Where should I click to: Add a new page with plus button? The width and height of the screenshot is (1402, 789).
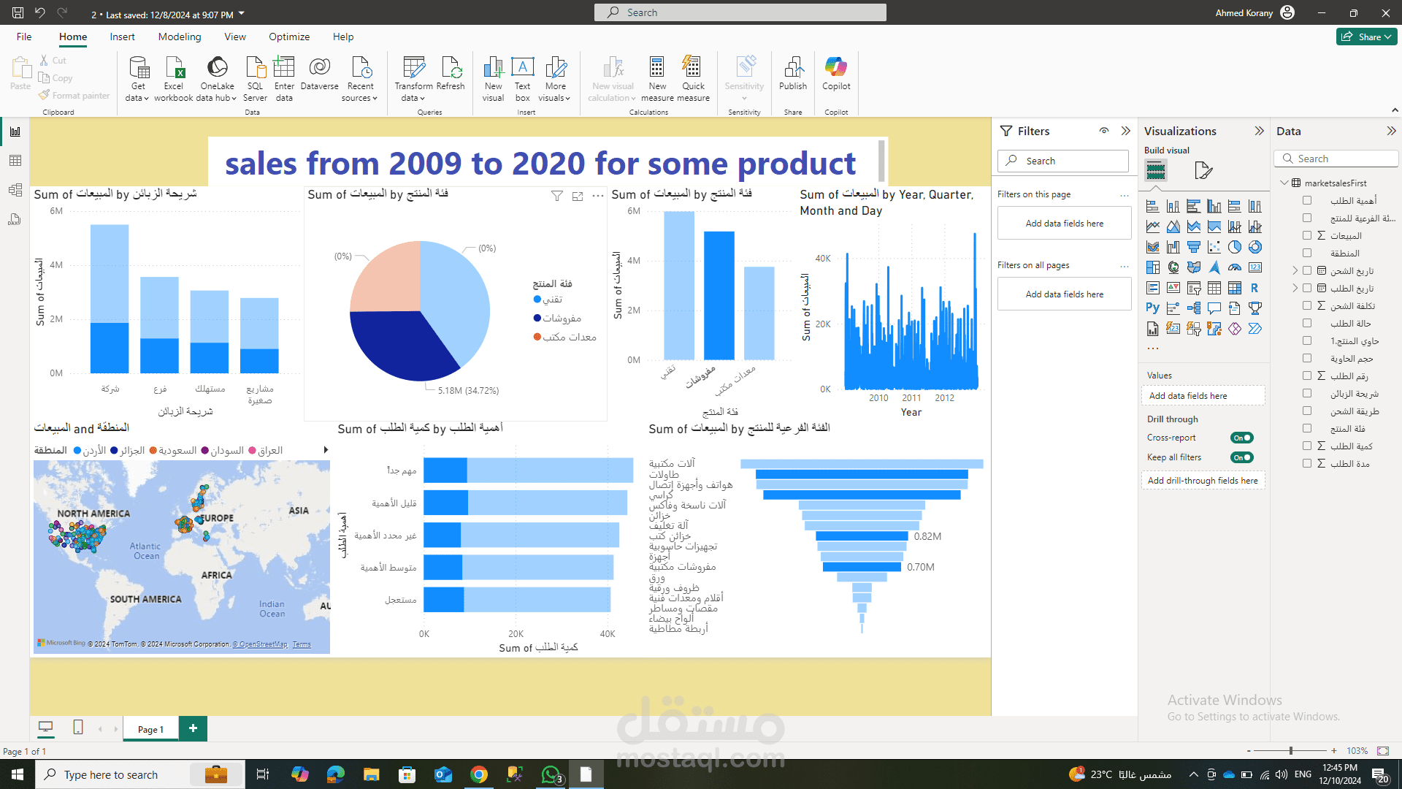point(193,728)
